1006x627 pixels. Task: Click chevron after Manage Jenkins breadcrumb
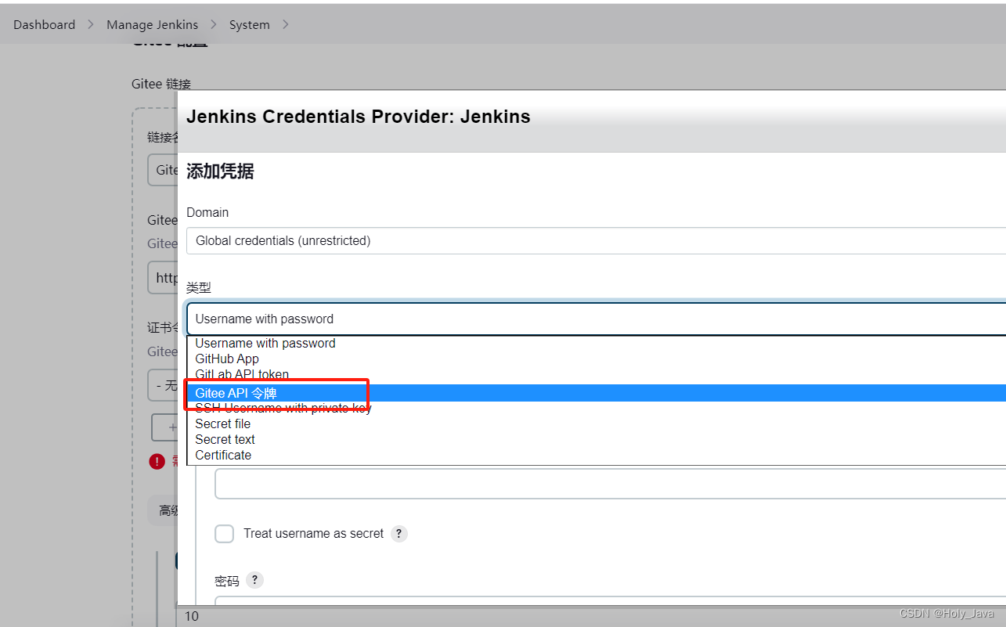coord(214,24)
